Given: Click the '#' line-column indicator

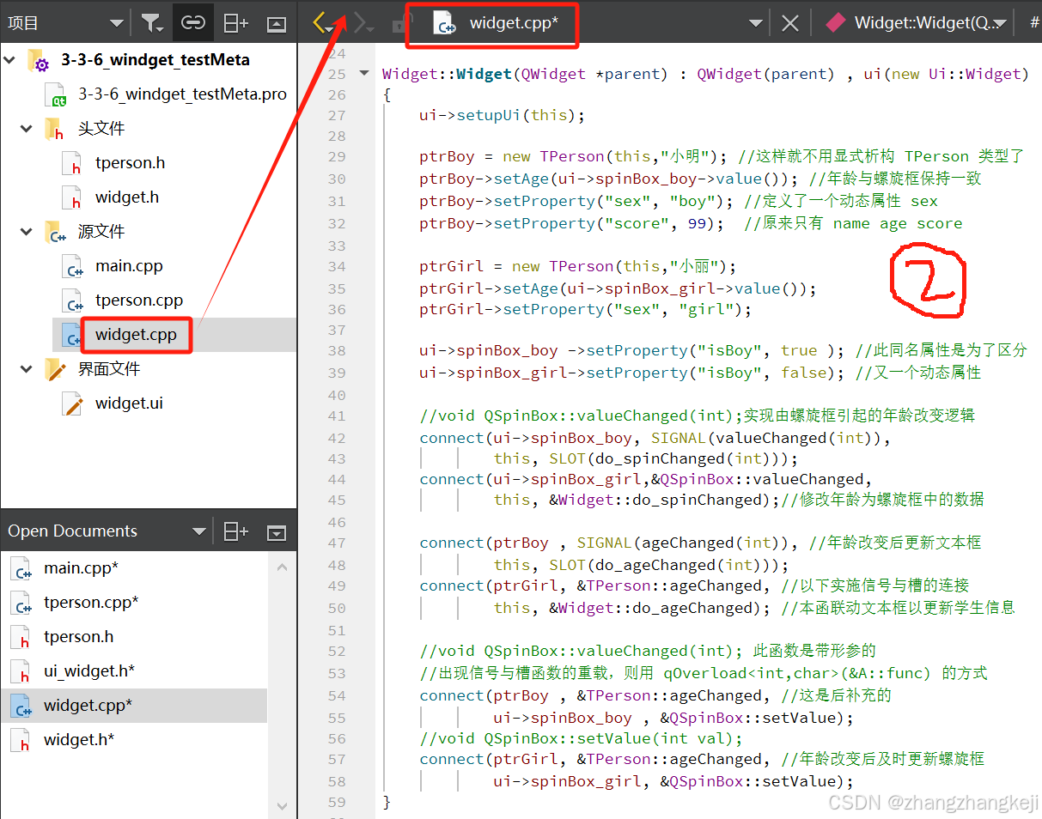Looking at the screenshot, I should 1034,23.
